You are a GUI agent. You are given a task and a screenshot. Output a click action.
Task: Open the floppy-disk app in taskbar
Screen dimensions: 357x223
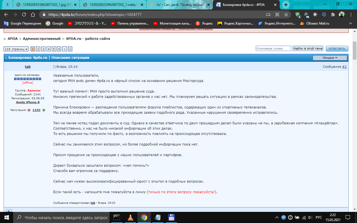tap(171, 217)
